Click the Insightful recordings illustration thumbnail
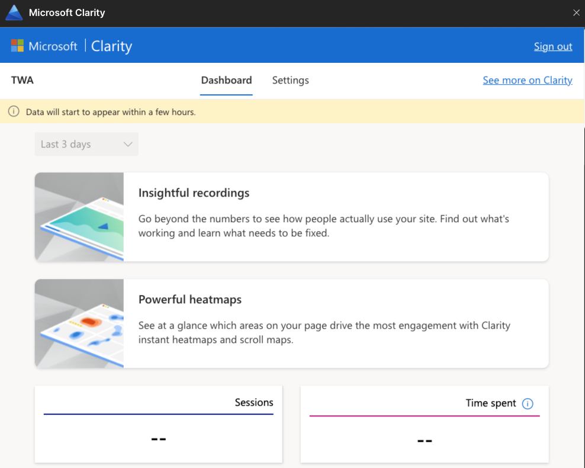 click(79, 217)
